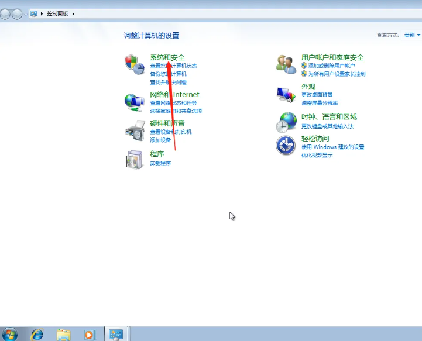Screen dimensions: 422x341
Task: Open the Ease of Access icon
Action: pyautogui.click(x=286, y=145)
